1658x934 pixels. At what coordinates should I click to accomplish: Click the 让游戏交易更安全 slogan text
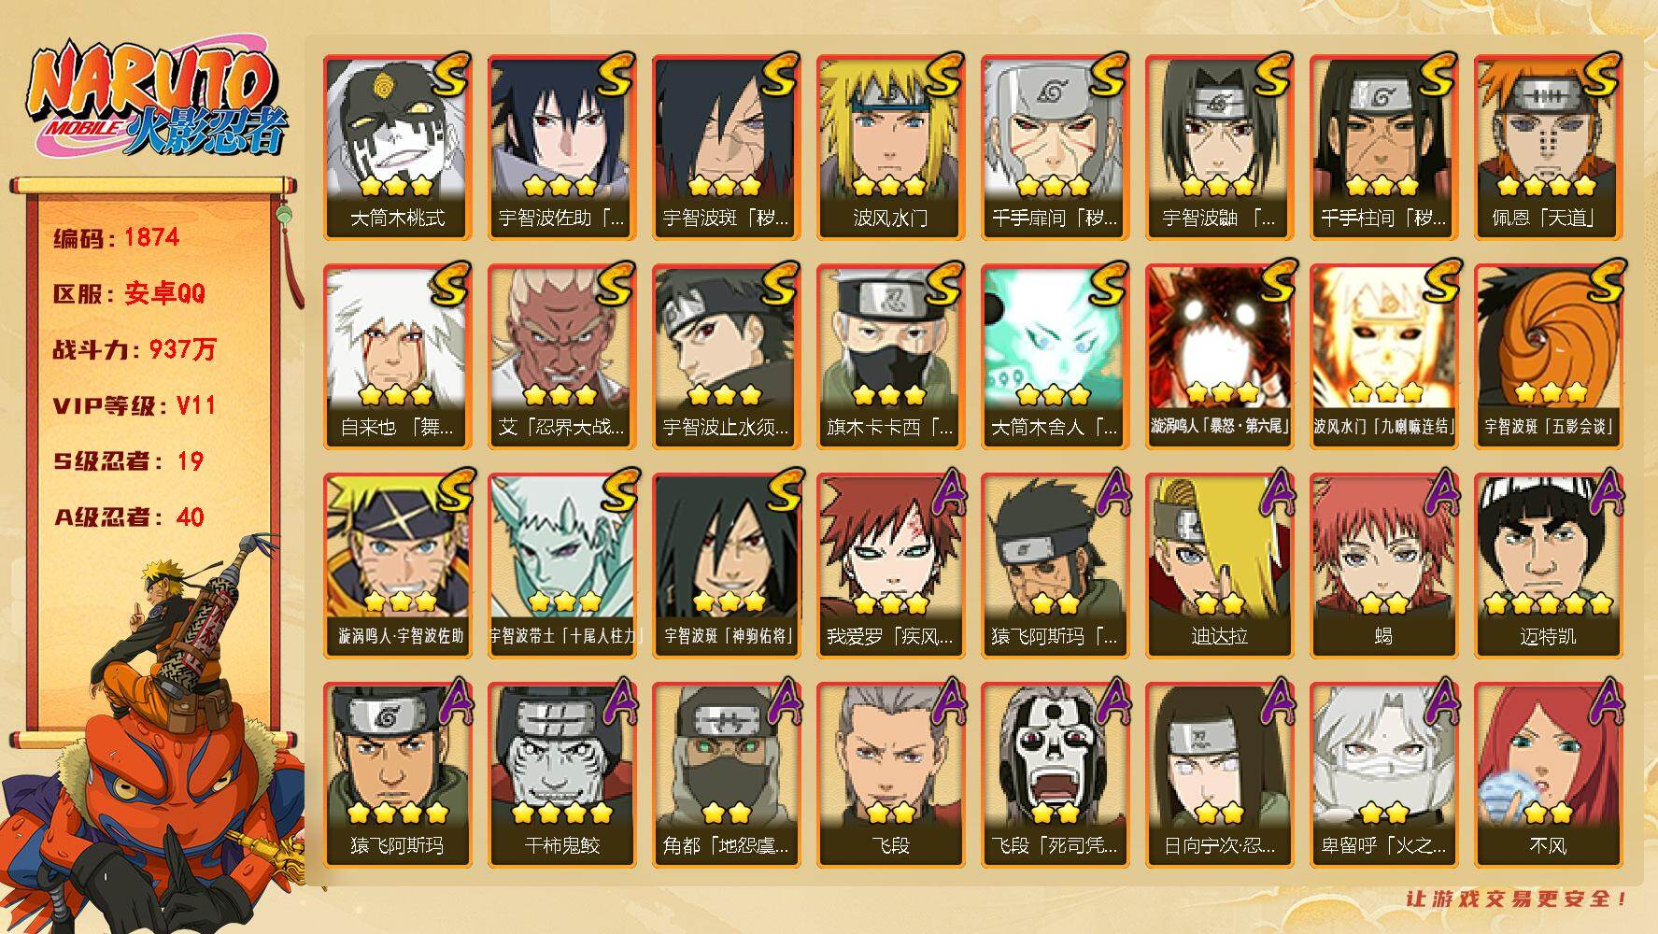[x=1518, y=899]
